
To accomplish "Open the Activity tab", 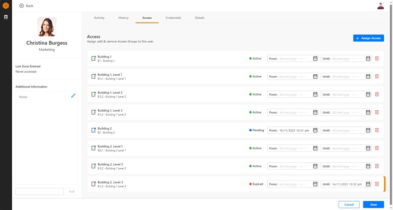I will [x=99, y=18].
